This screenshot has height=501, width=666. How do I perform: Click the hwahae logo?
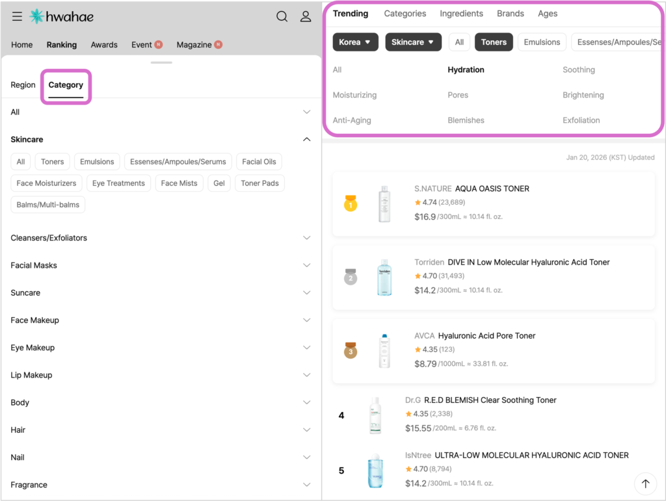[62, 16]
